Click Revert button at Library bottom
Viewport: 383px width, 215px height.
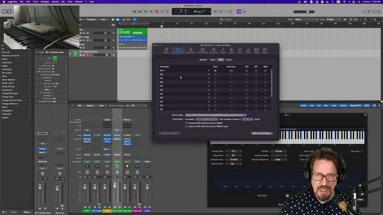click(x=14, y=212)
